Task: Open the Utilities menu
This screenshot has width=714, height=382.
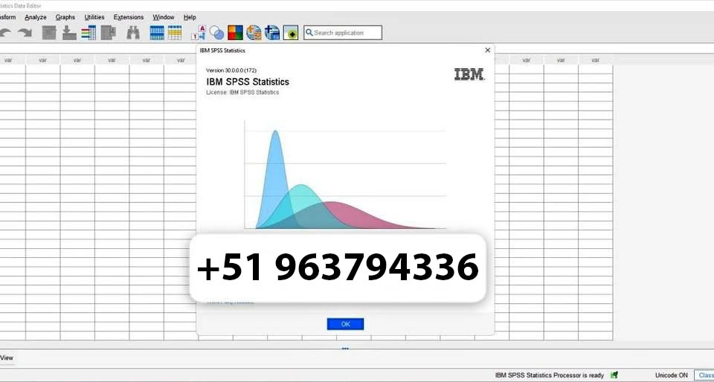Action: tap(94, 17)
